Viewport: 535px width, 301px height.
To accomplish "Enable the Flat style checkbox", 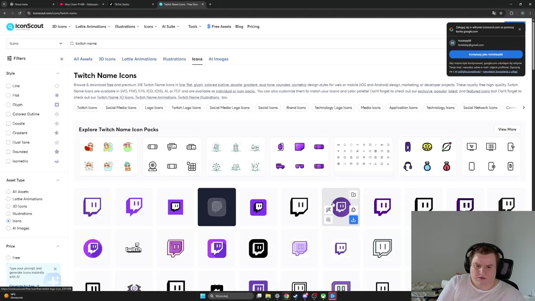I will (x=8, y=95).
